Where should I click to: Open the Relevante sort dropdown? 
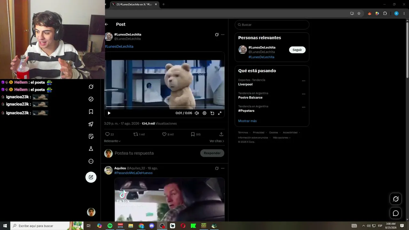[112, 141]
